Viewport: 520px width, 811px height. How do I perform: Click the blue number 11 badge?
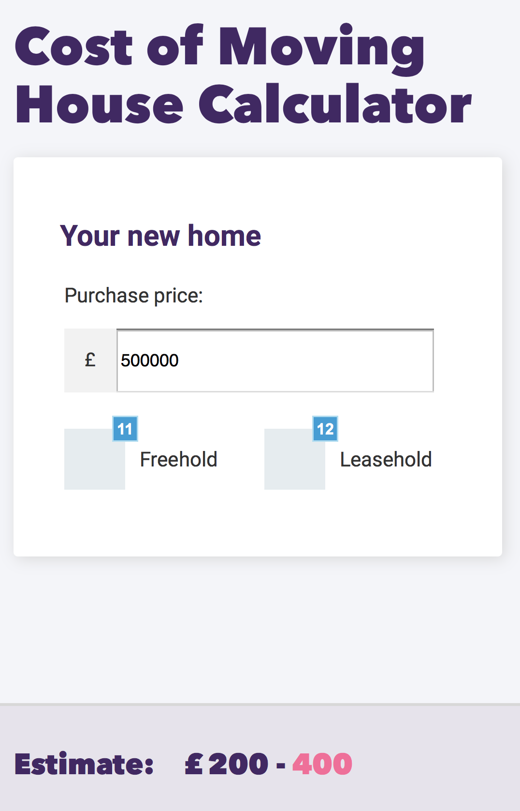coord(125,429)
